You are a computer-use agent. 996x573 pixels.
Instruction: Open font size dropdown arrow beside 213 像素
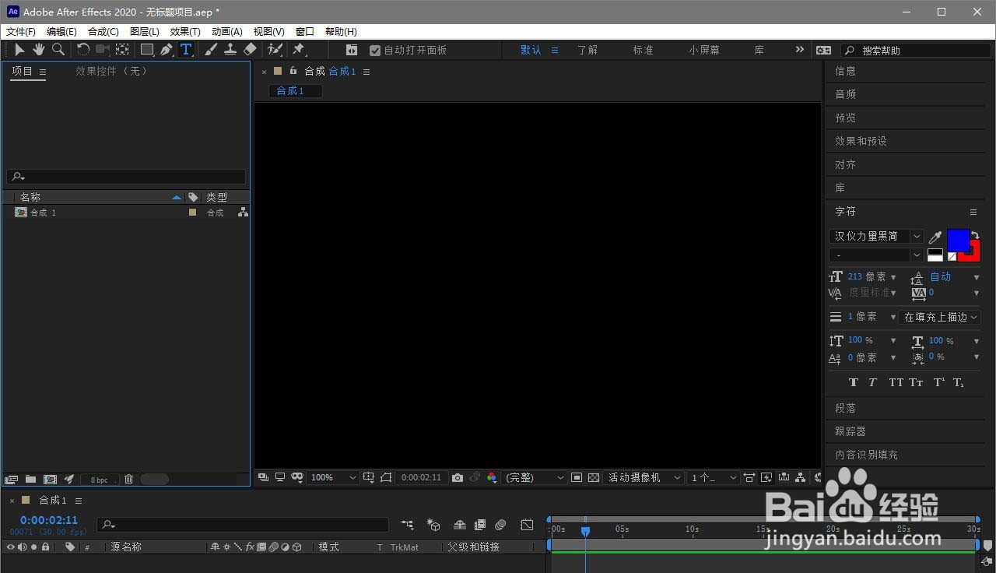[x=893, y=277]
